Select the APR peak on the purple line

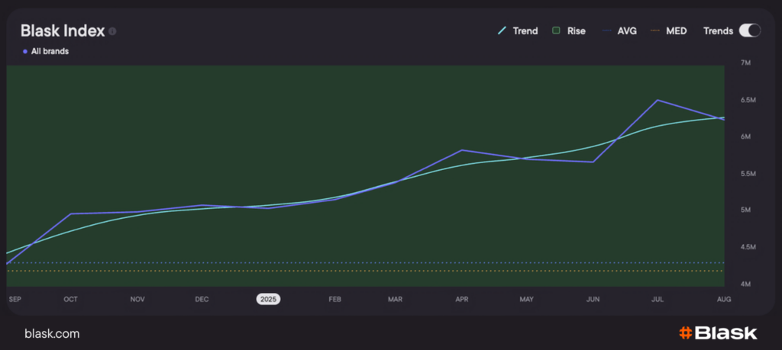pyautogui.click(x=461, y=150)
